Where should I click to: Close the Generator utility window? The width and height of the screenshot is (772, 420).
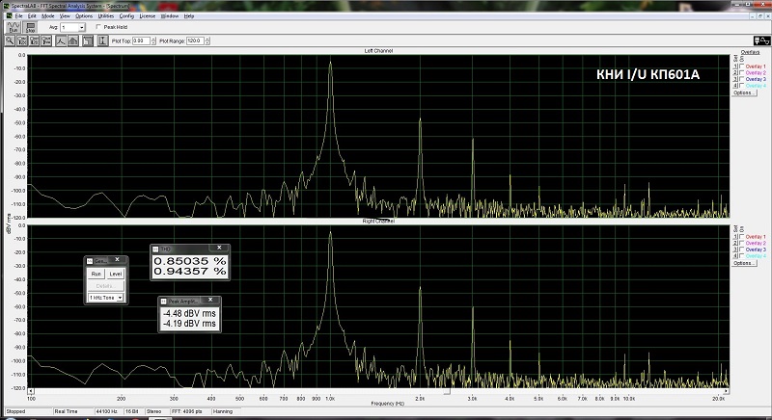point(118,260)
